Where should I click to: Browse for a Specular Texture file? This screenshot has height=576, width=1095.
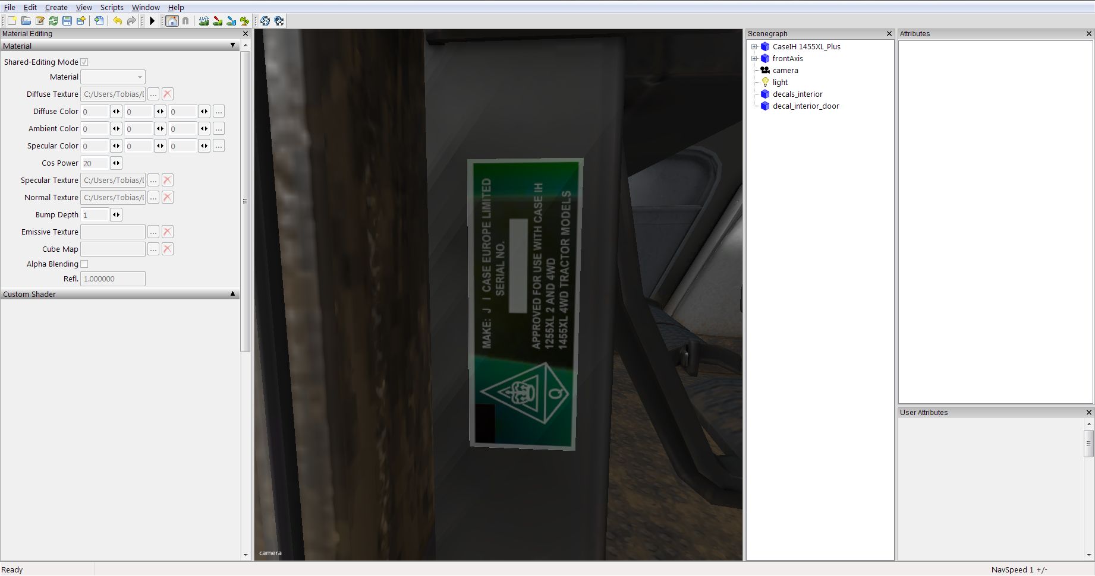tap(153, 180)
